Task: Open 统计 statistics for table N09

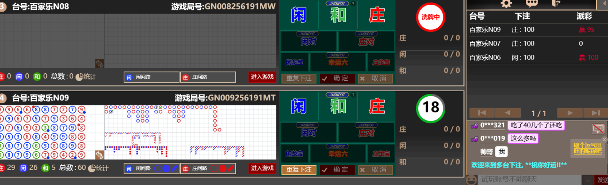Action: (x=98, y=168)
